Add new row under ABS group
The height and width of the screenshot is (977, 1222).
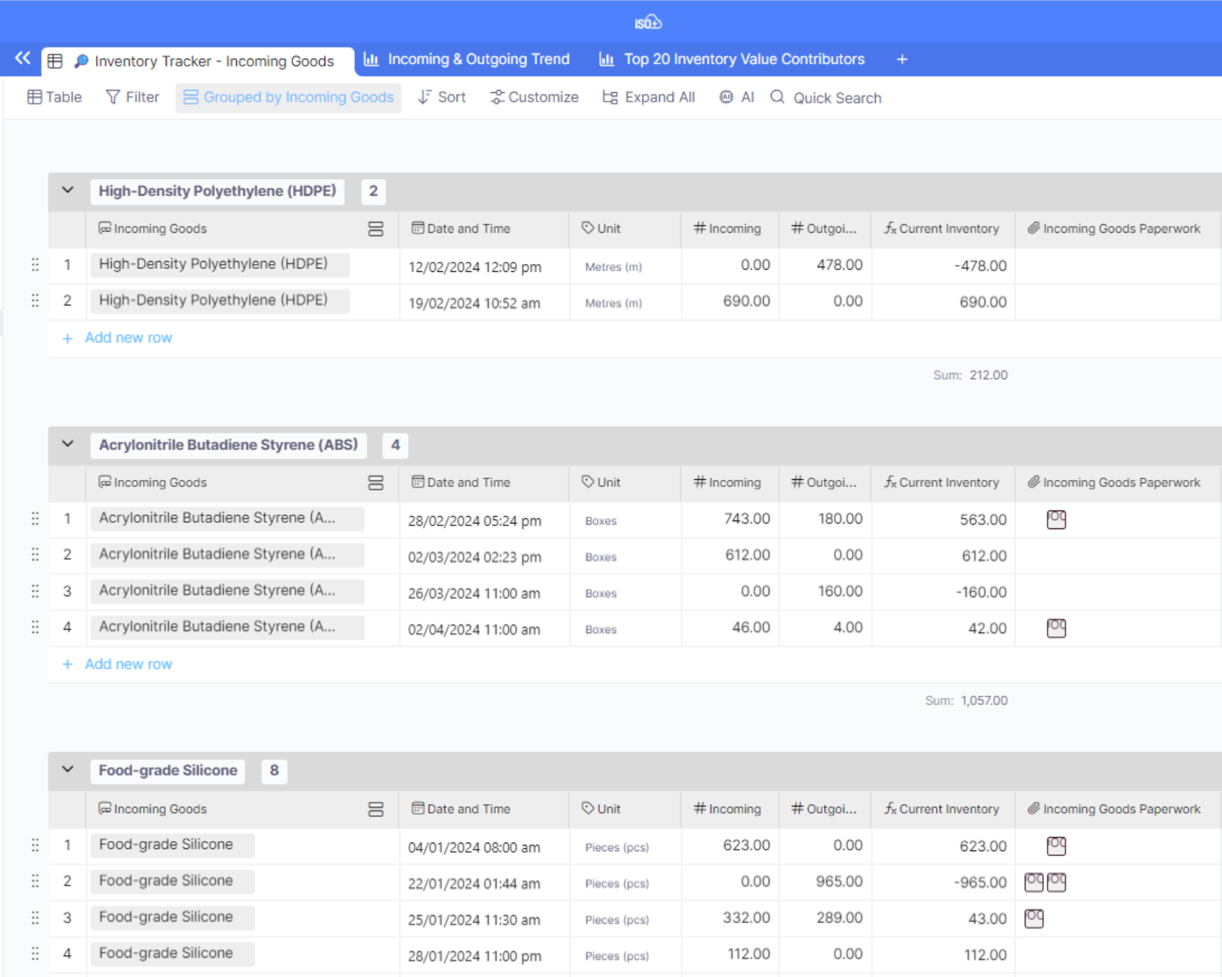point(128,664)
